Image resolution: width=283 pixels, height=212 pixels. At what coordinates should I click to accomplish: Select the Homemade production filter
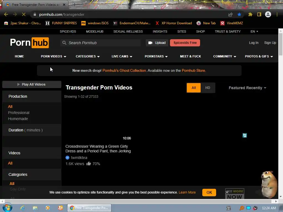[18, 119]
